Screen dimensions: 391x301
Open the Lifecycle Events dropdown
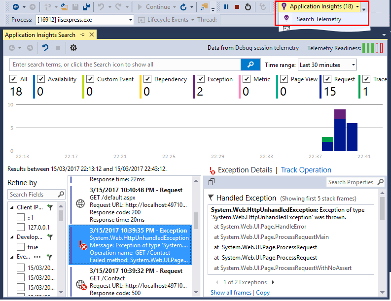166,20
